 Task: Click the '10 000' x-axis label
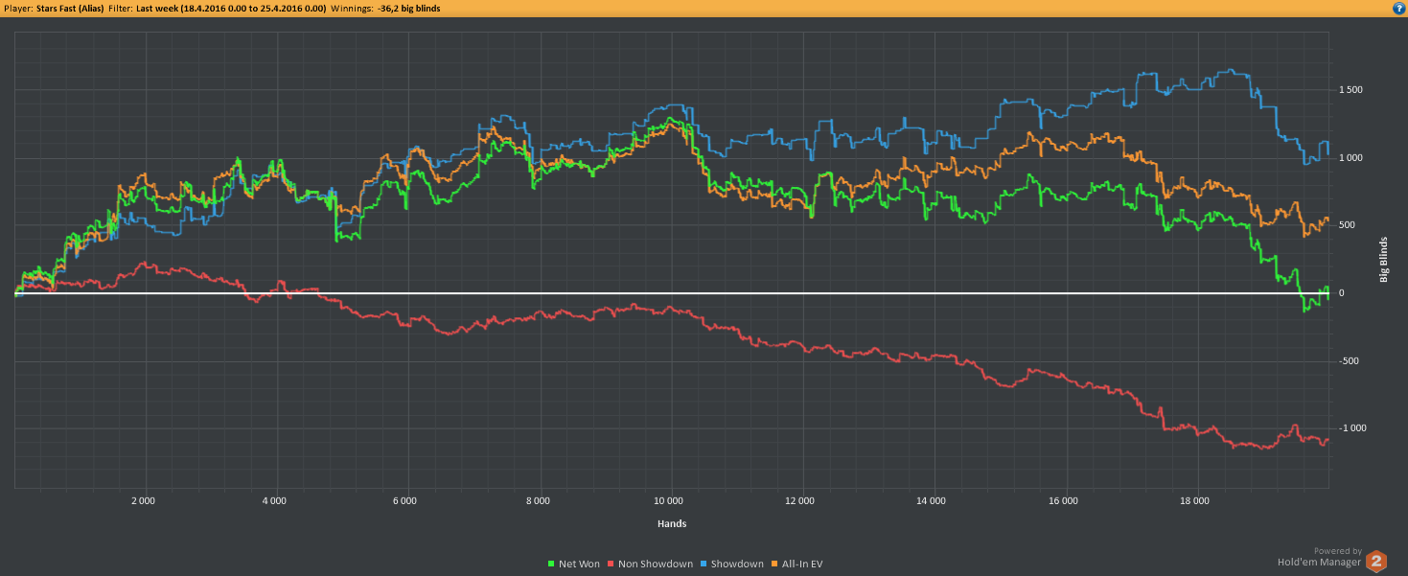668,500
